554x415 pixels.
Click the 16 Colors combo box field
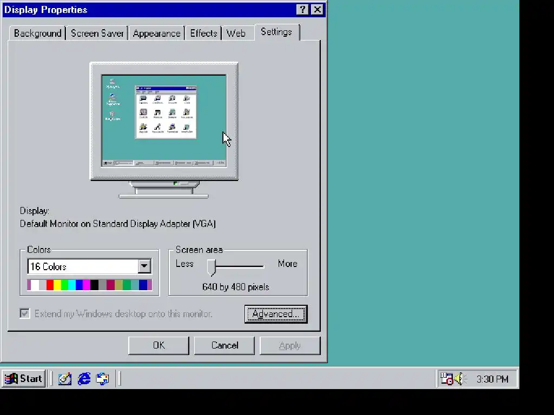pos(89,266)
